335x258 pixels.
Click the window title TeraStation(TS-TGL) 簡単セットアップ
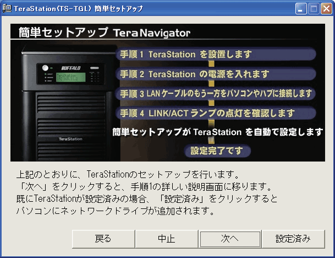point(78,9)
